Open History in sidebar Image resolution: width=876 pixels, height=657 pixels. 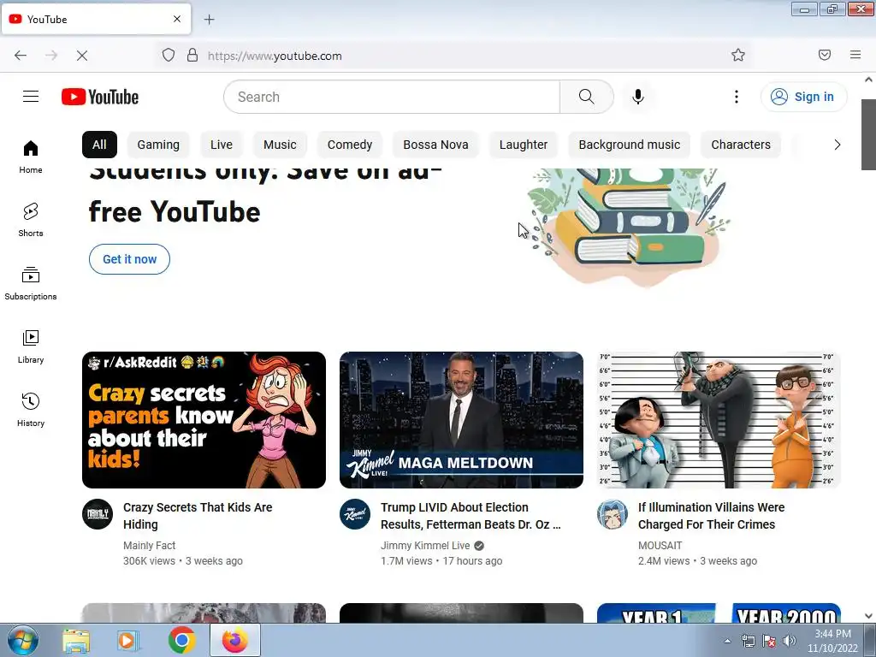click(31, 410)
